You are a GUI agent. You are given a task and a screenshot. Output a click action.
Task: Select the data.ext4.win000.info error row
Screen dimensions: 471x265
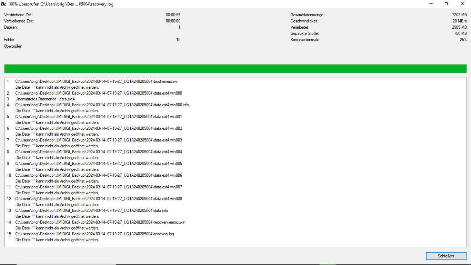coord(102,105)
